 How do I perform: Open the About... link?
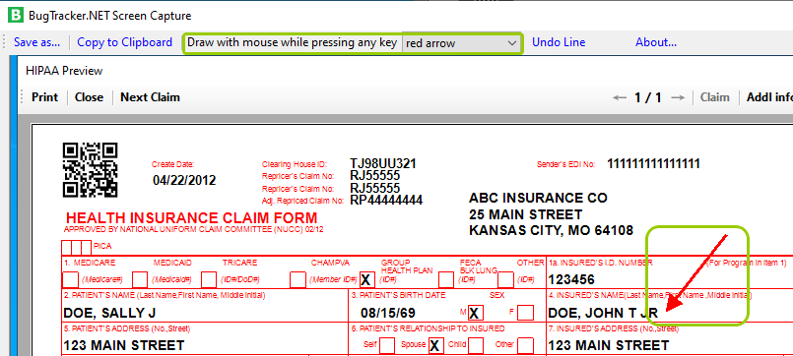coord(656,42)
